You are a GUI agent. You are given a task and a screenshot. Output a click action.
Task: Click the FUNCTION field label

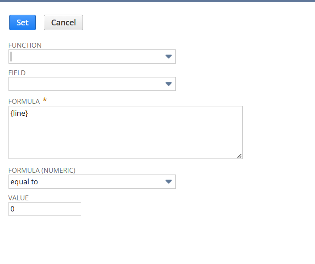(x=25, y=45)
